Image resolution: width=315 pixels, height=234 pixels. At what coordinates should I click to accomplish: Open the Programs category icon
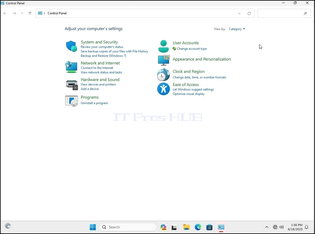71,101
